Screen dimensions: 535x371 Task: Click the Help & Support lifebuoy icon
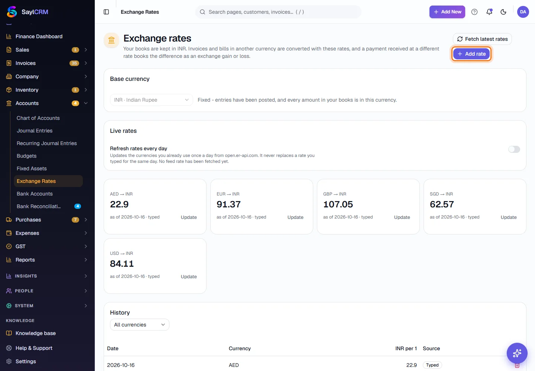(9, 348)
